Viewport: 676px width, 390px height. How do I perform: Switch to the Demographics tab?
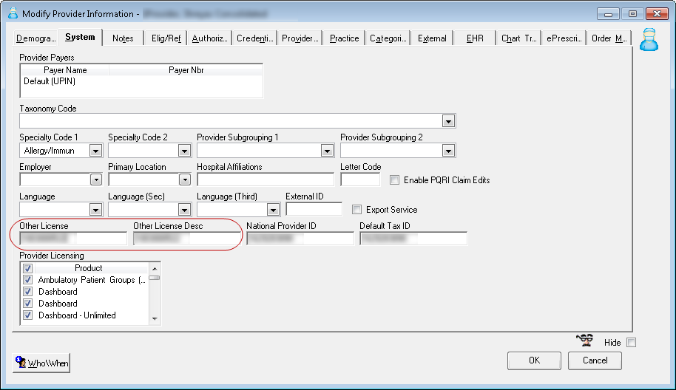[36, 38]
